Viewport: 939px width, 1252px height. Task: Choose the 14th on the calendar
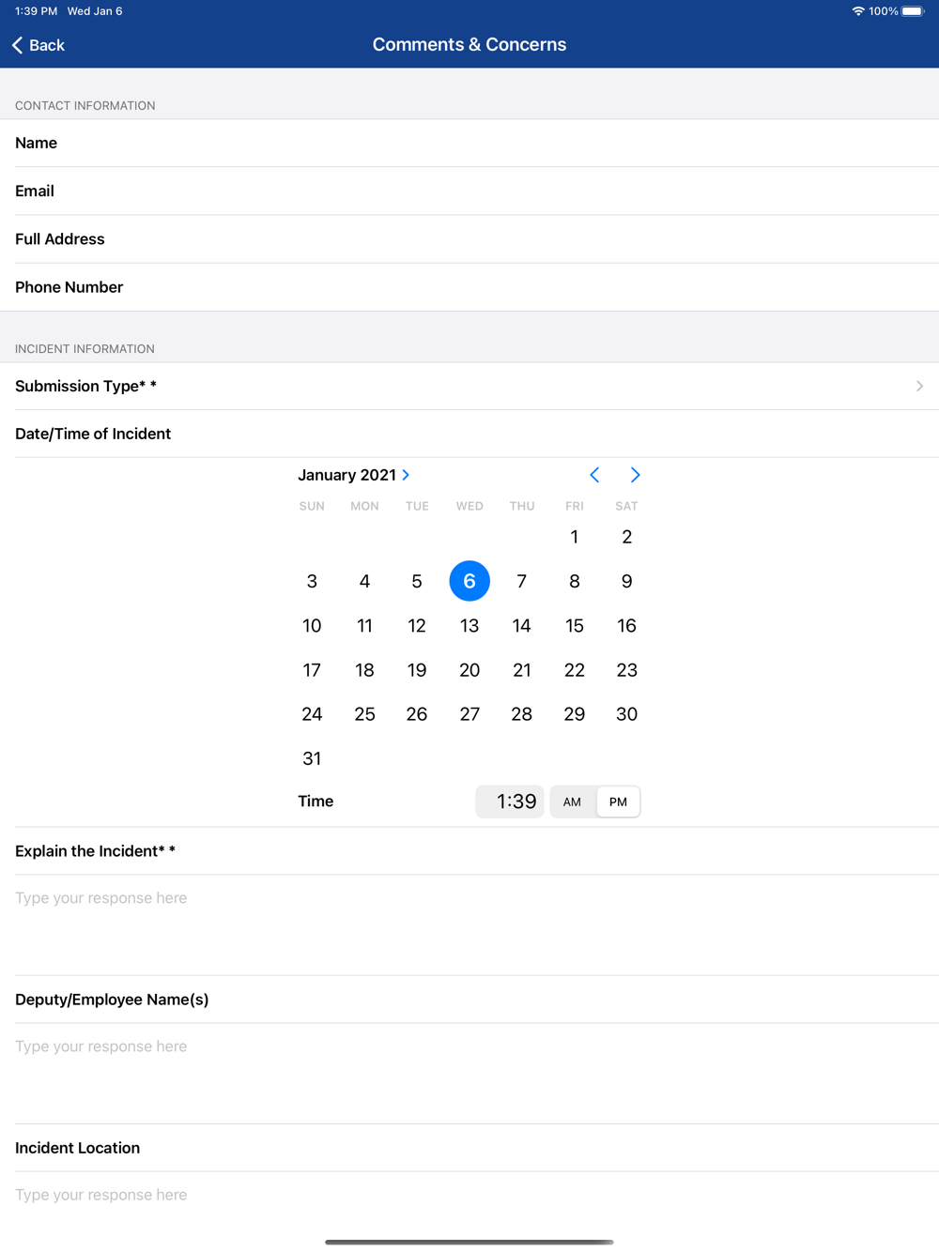(522, 625)
